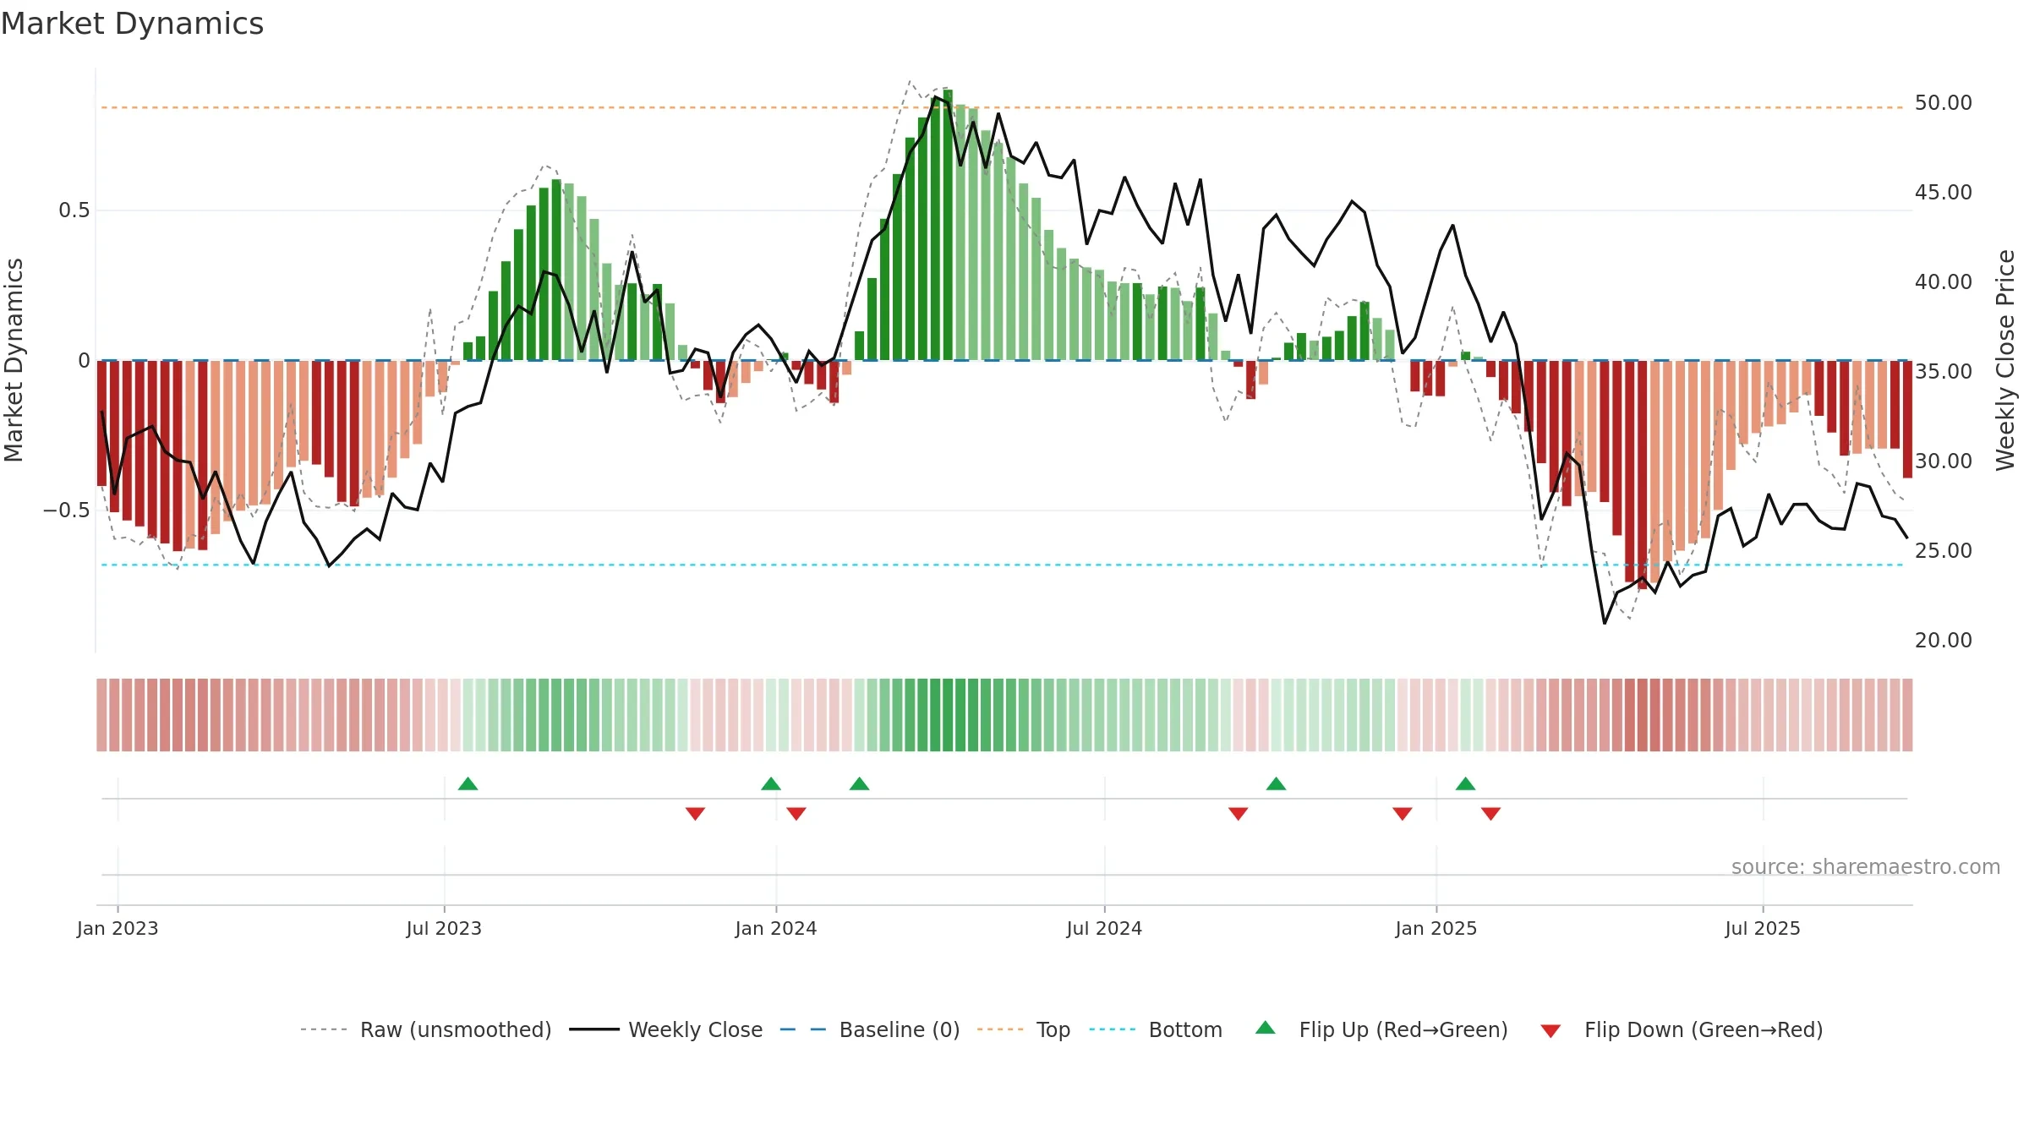2029x1141 pixels.
Task: Click the Jan 2024 x-axis label
Action: pyautogui.click(x=776, y=928)
